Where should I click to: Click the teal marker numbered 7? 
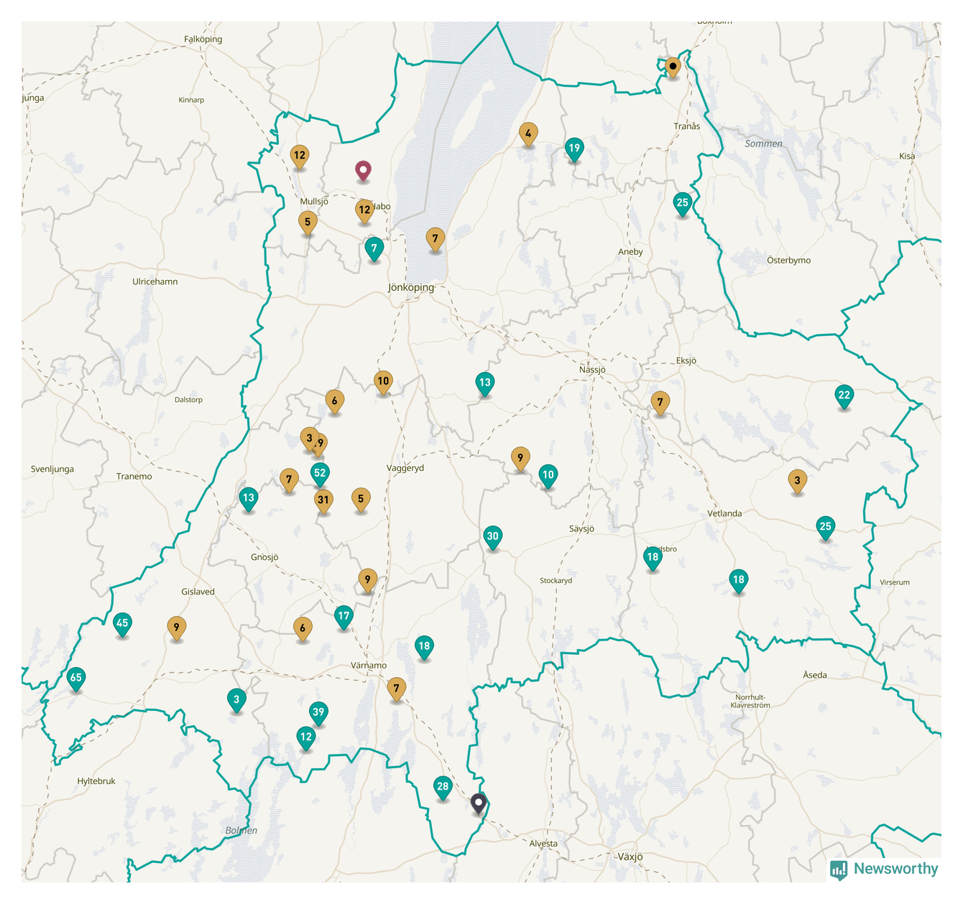tap(374, 248)
